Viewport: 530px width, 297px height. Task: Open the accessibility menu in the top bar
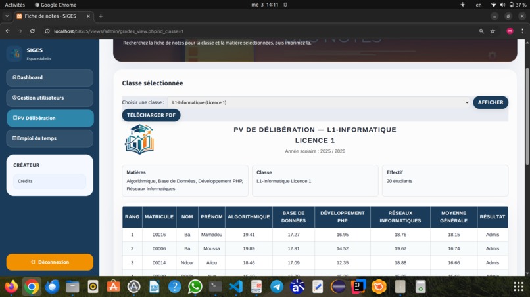(x=462, y=5)
